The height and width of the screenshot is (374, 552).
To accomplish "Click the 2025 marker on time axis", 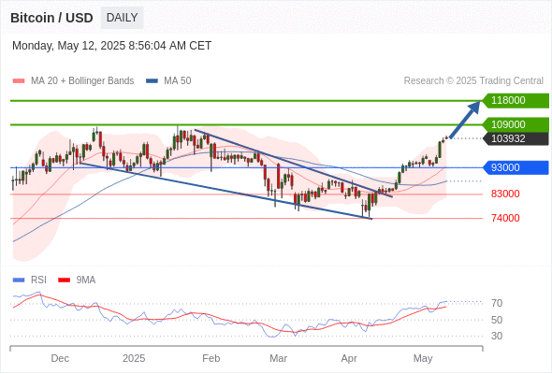I will pyautogui.click(x=134, y=358).
